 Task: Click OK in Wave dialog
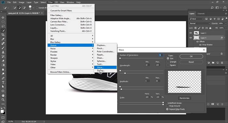tap(191, 56)
